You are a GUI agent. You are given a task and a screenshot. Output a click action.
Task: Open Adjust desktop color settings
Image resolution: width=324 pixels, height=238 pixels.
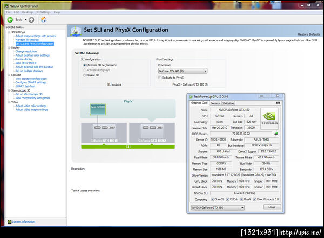coord(32,55)
